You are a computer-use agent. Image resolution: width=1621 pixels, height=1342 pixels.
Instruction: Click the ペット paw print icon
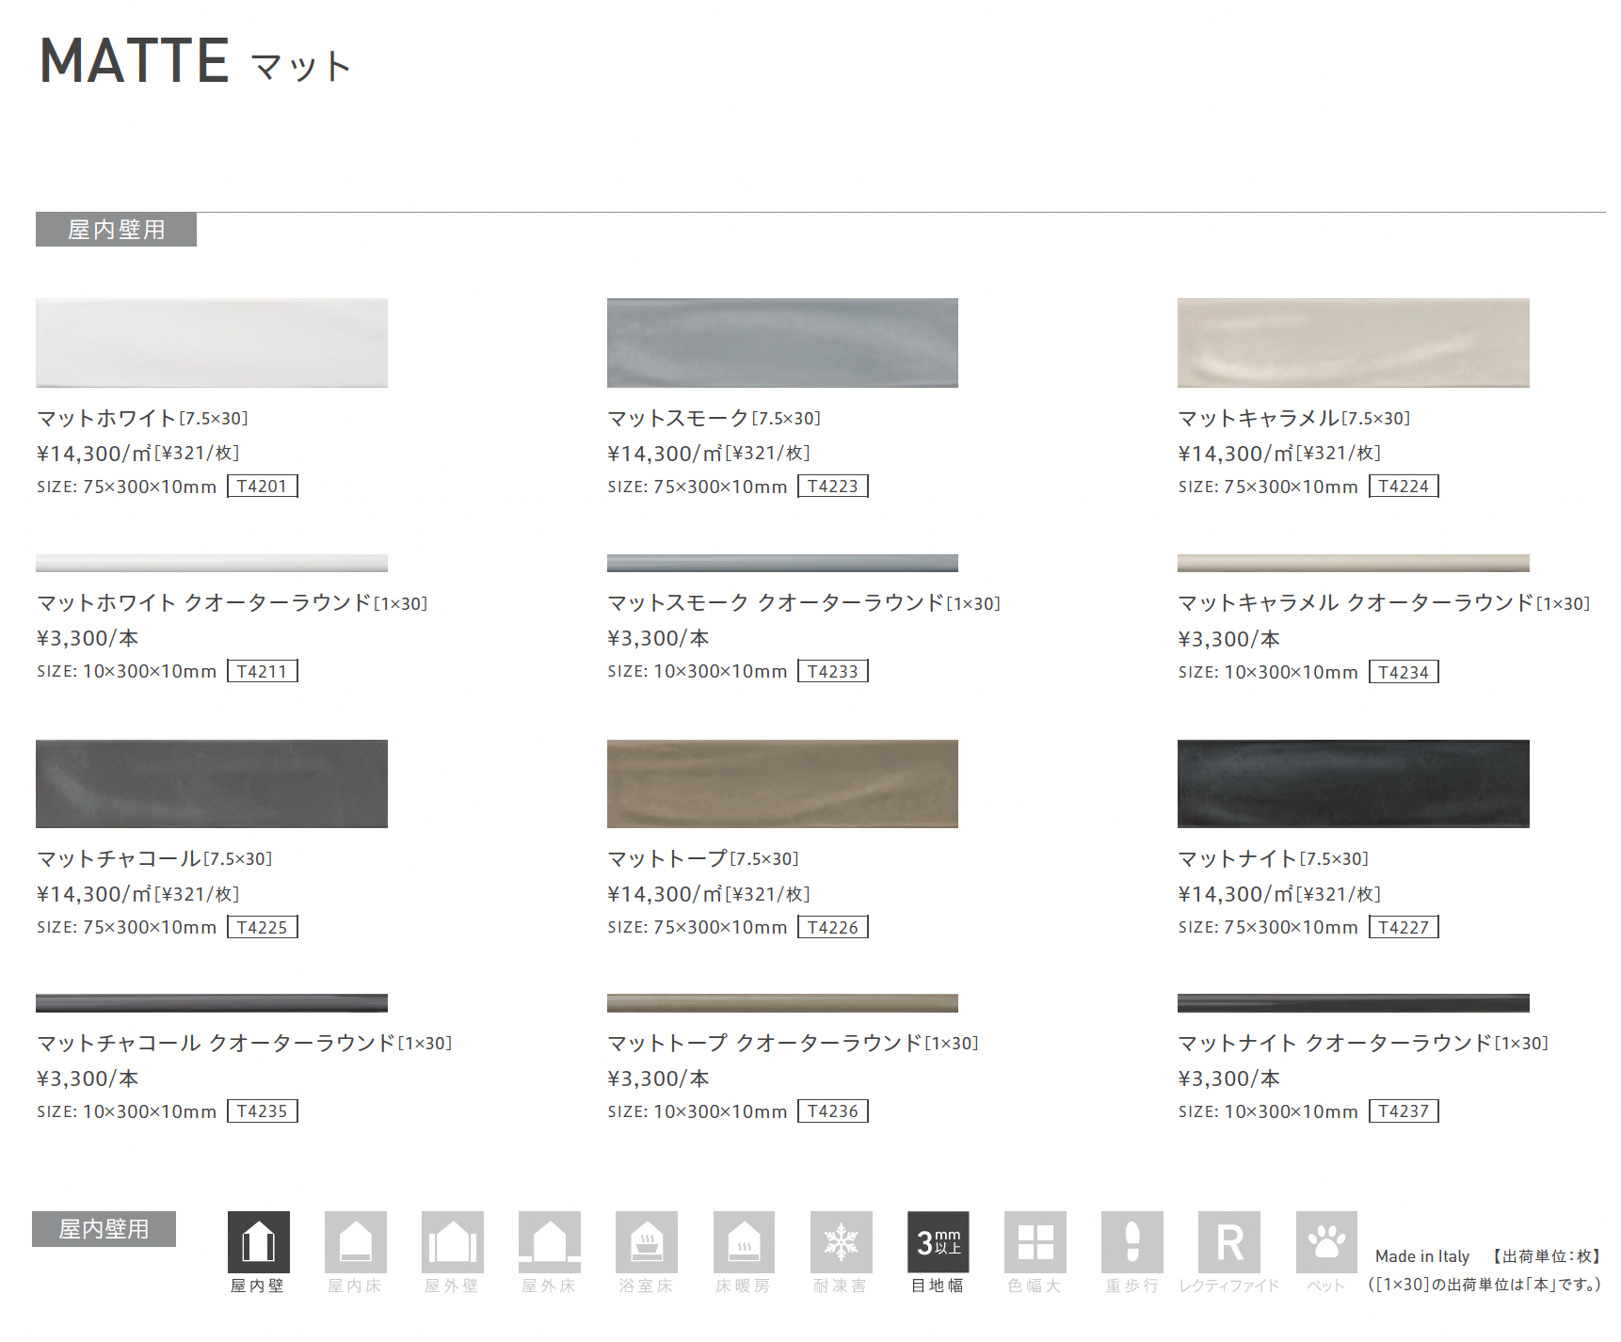[1325, 1241]
